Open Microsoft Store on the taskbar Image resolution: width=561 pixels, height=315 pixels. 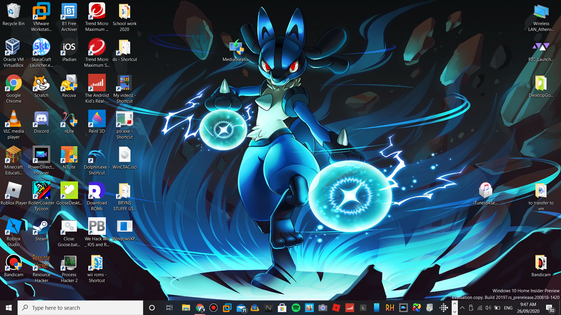(x=282, y=308)
